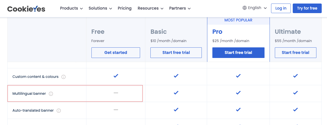Click the $55 /month /domain price

pyautogui.click(x=293, y=41)
